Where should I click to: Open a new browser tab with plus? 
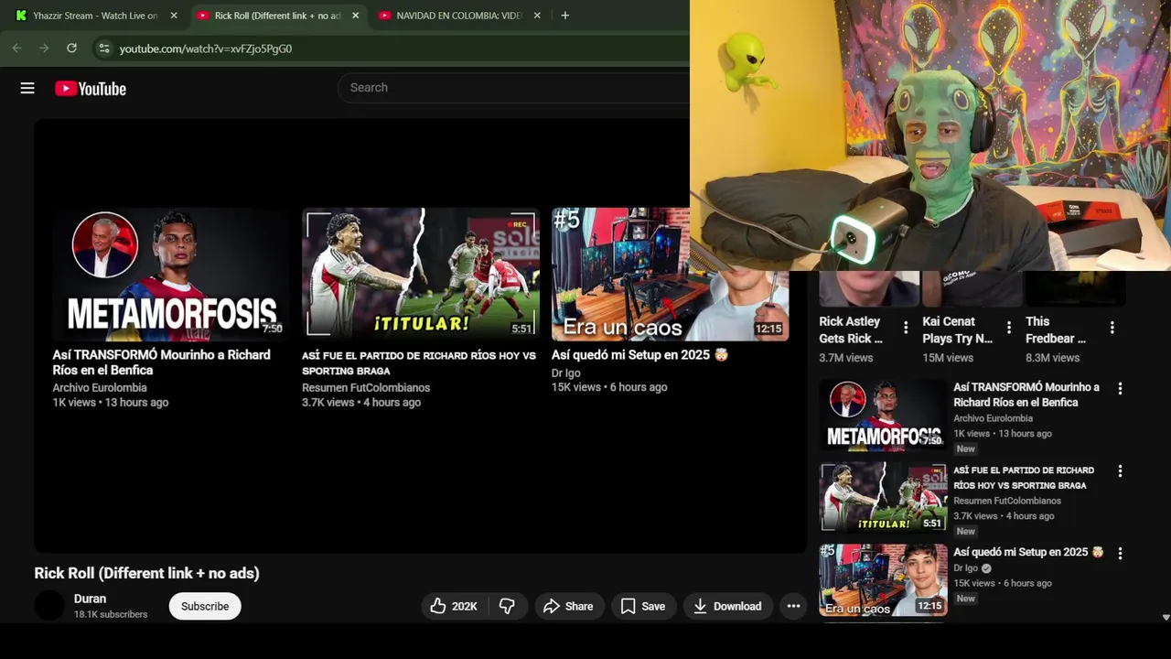coord(564,16)
